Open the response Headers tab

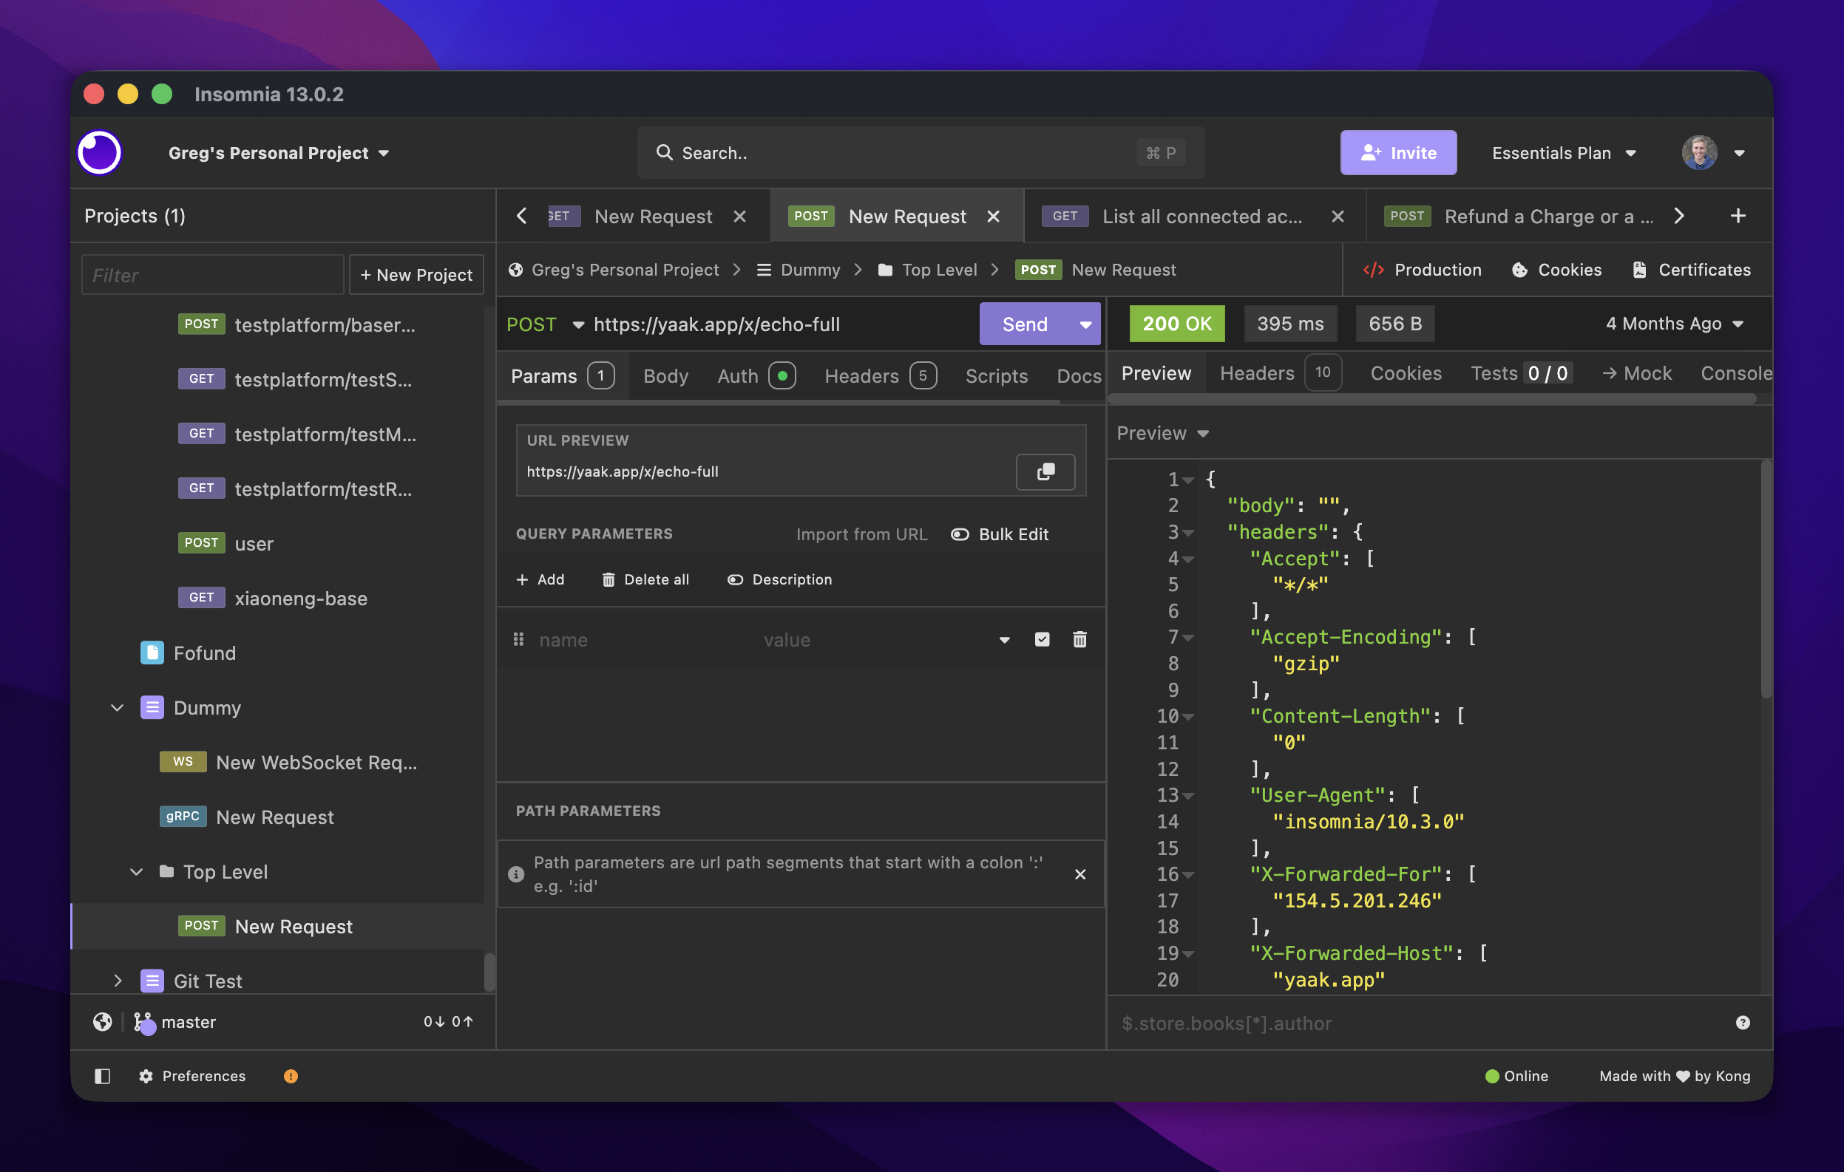(1280, 372)
